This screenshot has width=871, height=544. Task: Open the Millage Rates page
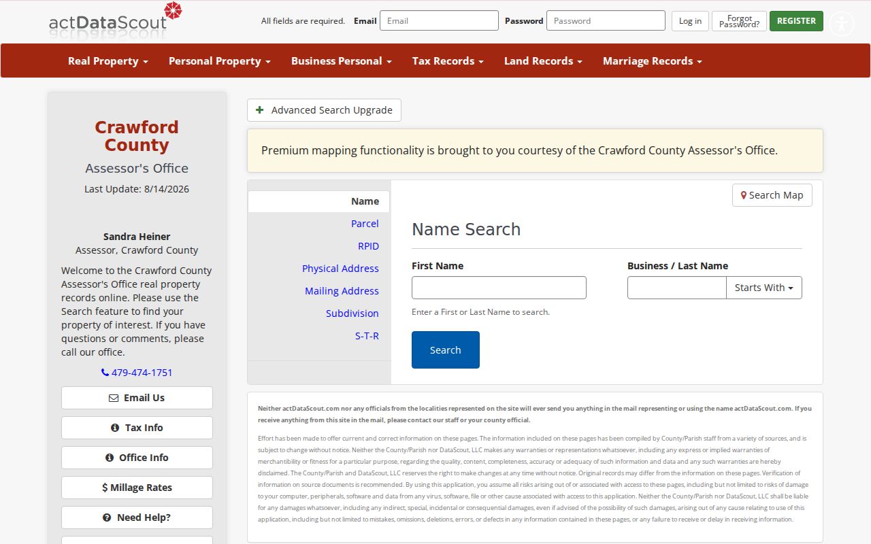tap(137, 488)
